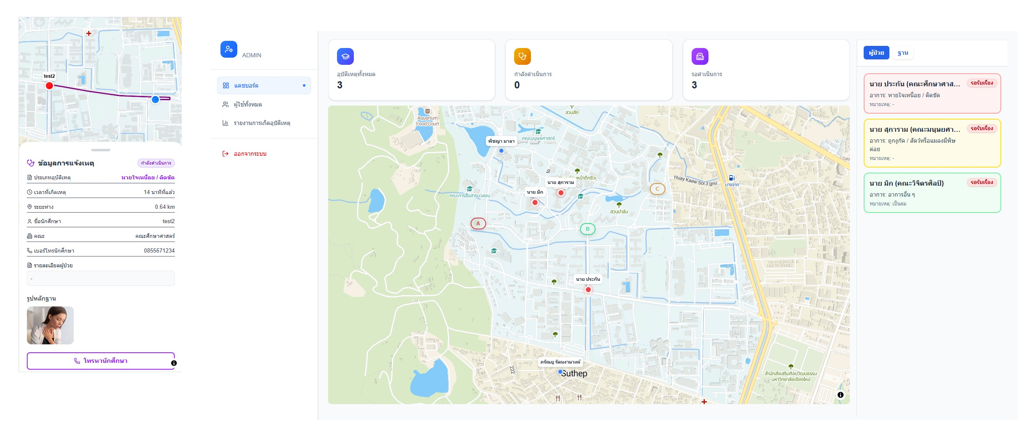The height and width of the screenshot is (442, 1024).
Task: Select the ผู้ป่วย tab
Action: 876,53
